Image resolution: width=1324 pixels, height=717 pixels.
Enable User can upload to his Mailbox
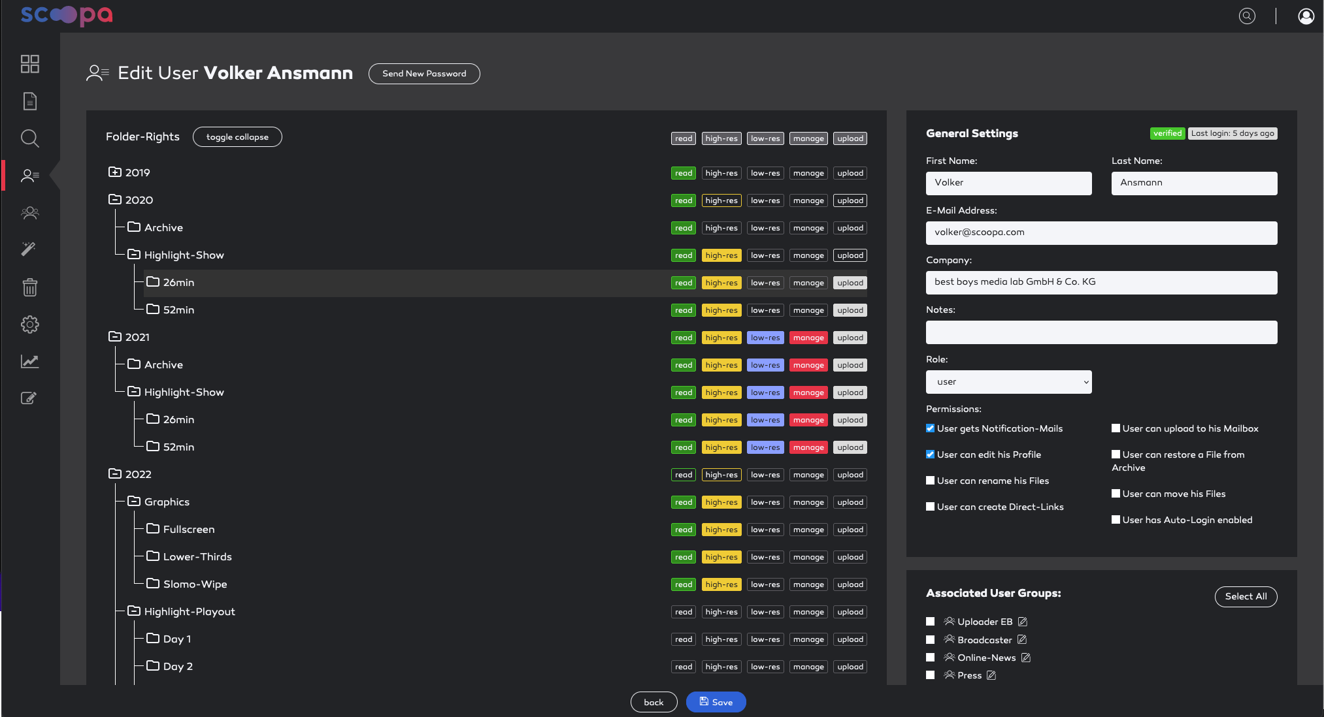click(x=1116, y=428)
